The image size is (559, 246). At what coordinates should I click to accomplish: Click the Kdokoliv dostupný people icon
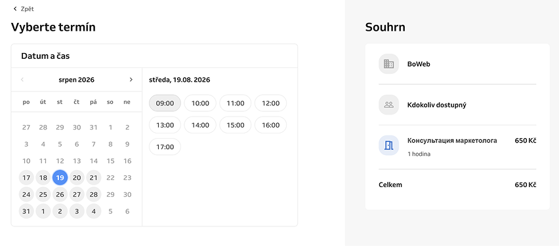[x=388, y=105]
